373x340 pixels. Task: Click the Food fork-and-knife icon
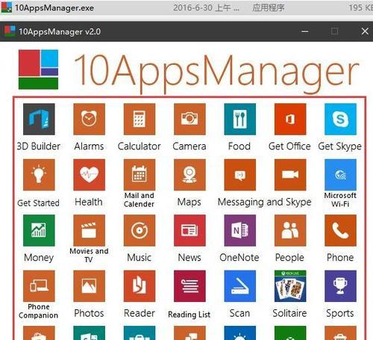coord(239,119)
